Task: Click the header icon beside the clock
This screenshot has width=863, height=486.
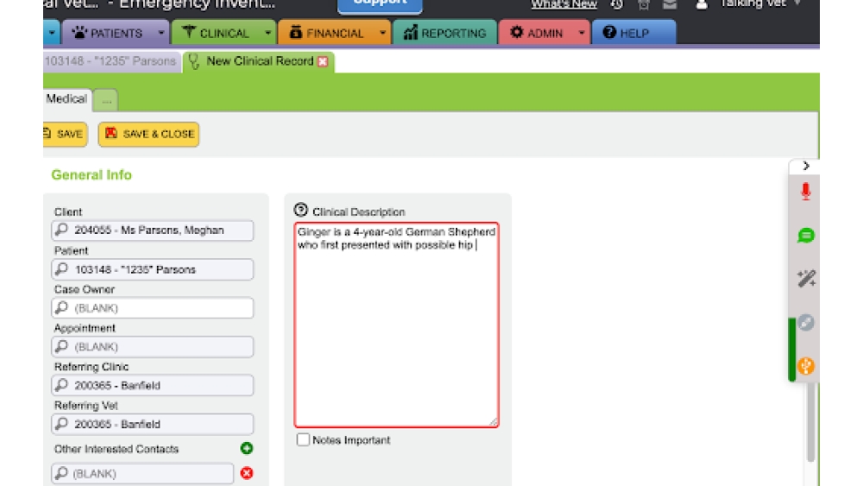Action: point(644,4)
